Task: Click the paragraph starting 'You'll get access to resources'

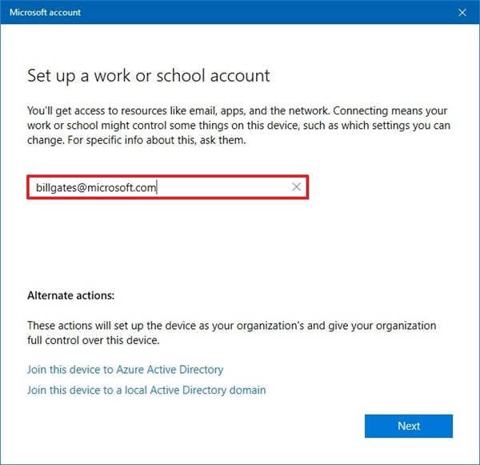Action: tap(238, 126)
